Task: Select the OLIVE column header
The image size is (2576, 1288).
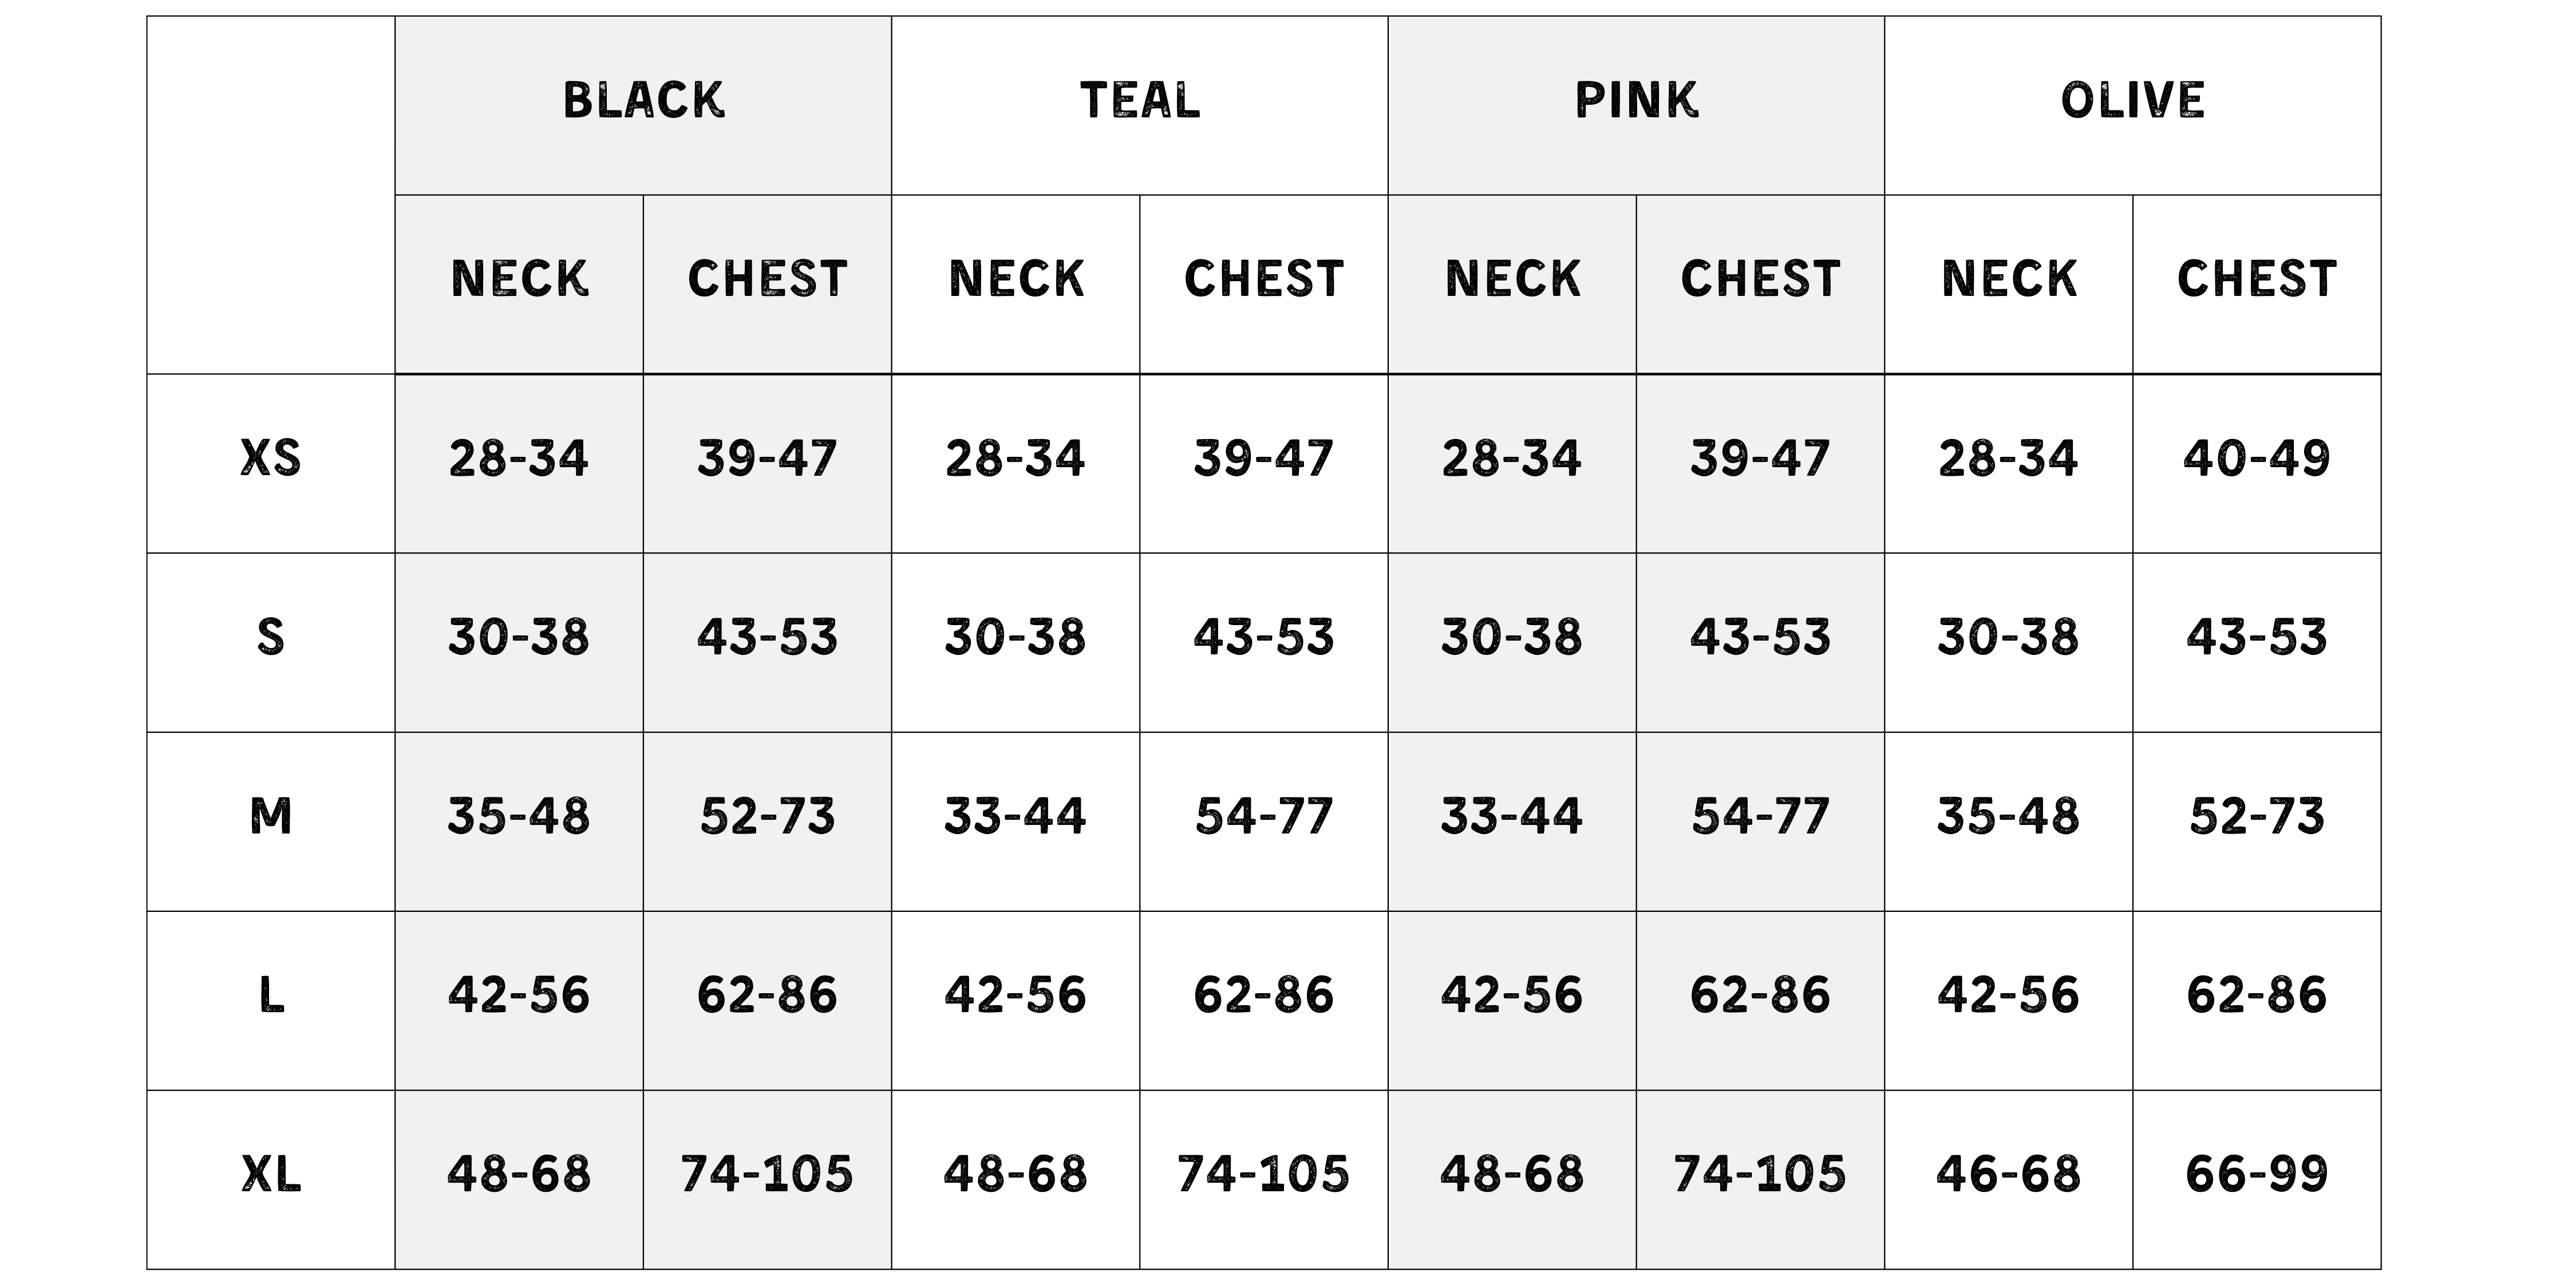Action: [2133, 100]
